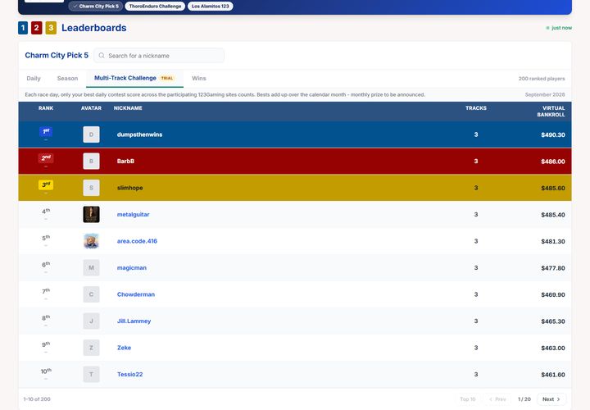Screen dimensions: 590x410
Task: Click the Prev page button
Action: click(497, 399)
